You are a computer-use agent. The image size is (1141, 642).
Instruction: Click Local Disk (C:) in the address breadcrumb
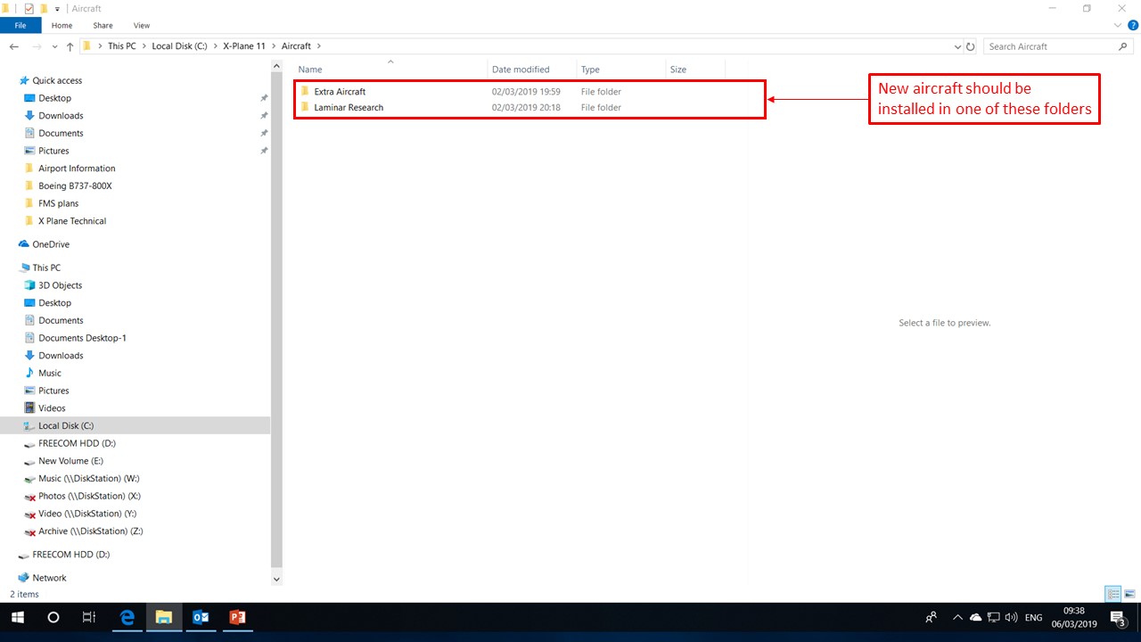(179, 46)
